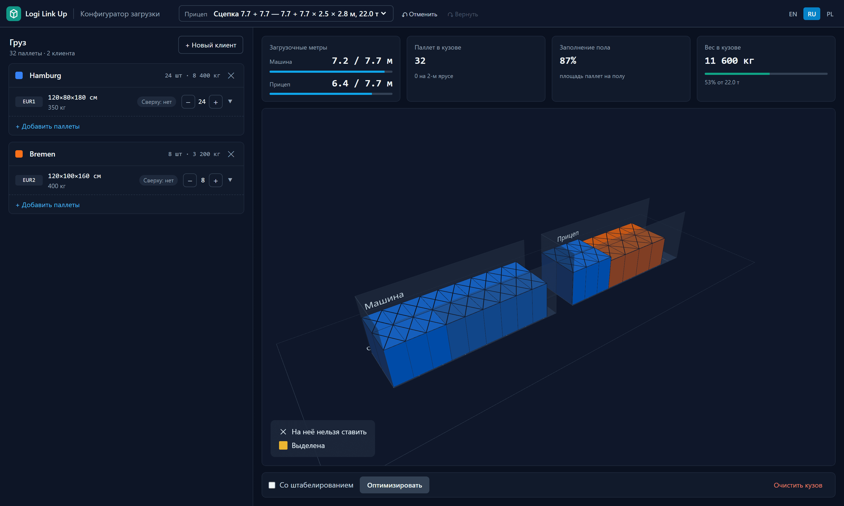Remove the Hamburg client with X icon

click(231, 75)
